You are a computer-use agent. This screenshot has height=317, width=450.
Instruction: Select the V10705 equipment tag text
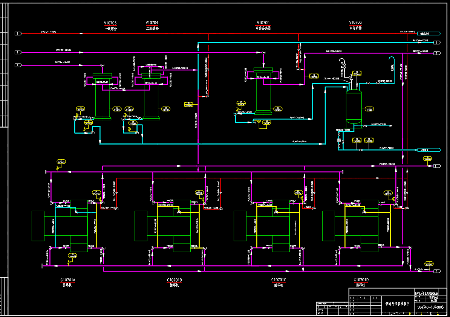[x=263, y=23]
